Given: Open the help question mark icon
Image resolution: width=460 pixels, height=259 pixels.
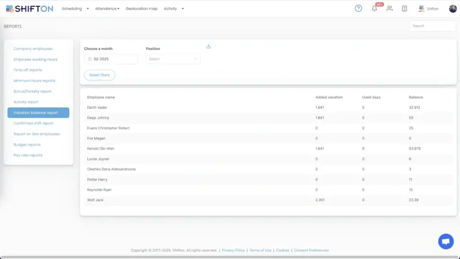Looking at the screenshot, I should click(358, 9).
